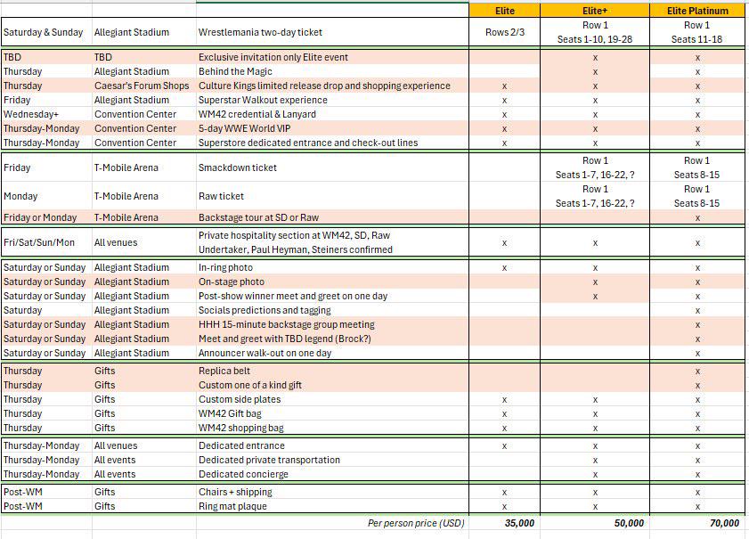Select Elite x mark for In-ring photo
This screenshot has height=539, width=749.
point(504,268)
